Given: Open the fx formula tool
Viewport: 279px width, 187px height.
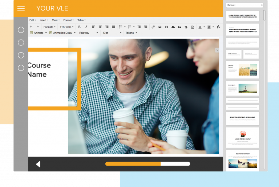Looking at the screenshot, I should click(x=218, y=27).
